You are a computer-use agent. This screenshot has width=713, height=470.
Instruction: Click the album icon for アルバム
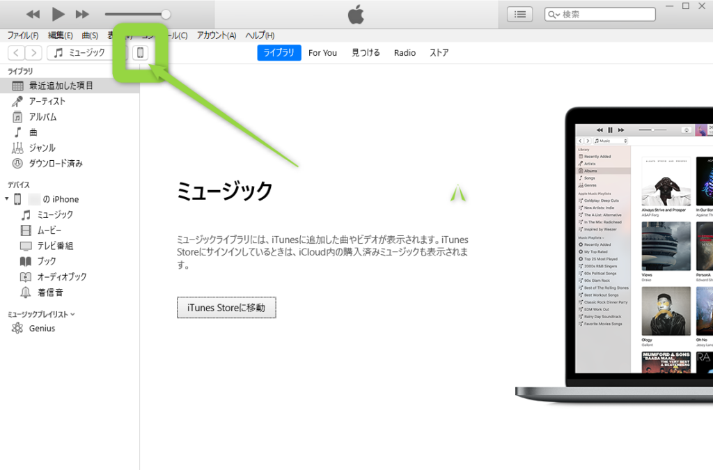pos(17,117)
